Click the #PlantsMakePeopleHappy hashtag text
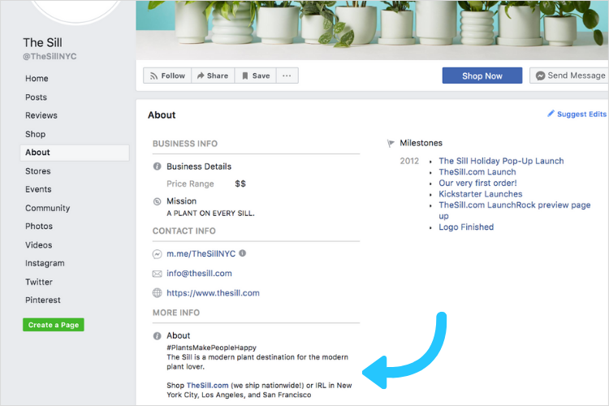609x406 pixels. [212, 348]
